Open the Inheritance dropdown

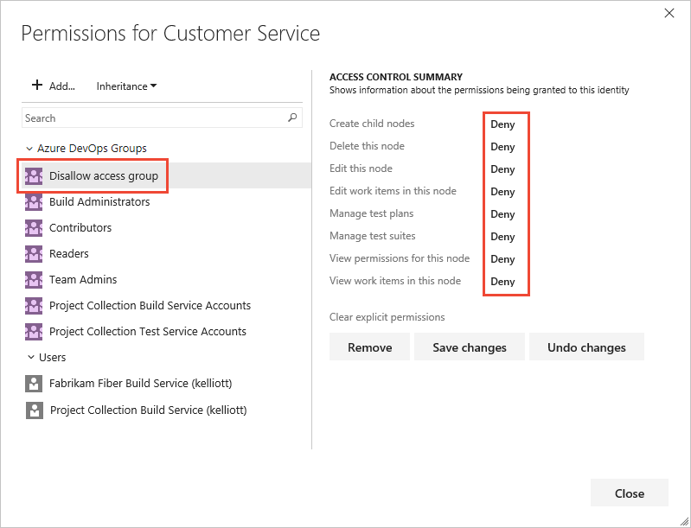(126, 86)
